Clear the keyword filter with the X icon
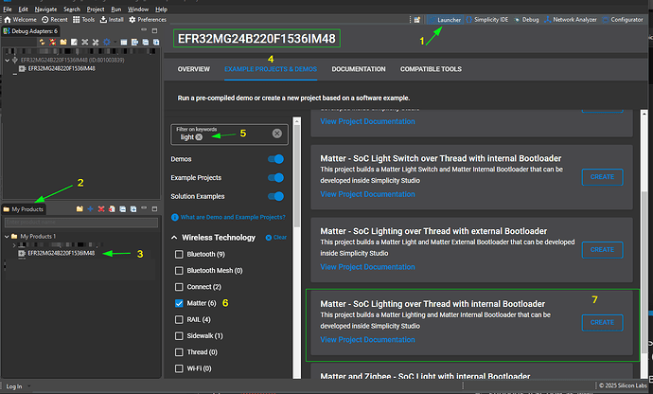 click(x=277, y=133)
